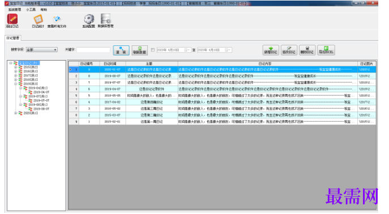This screenshot has height=214, width=389.
Task: Click the 2020-01-07 date cell
Action: pyautogui.click(x=113, y=70)
